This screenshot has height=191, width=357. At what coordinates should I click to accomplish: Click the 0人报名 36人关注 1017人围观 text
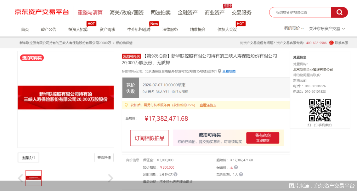pos(165,92)
